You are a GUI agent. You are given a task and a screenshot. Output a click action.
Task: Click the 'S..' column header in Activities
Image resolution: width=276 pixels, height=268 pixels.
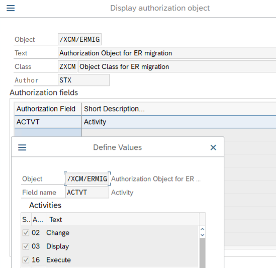[x=26, y=220]
